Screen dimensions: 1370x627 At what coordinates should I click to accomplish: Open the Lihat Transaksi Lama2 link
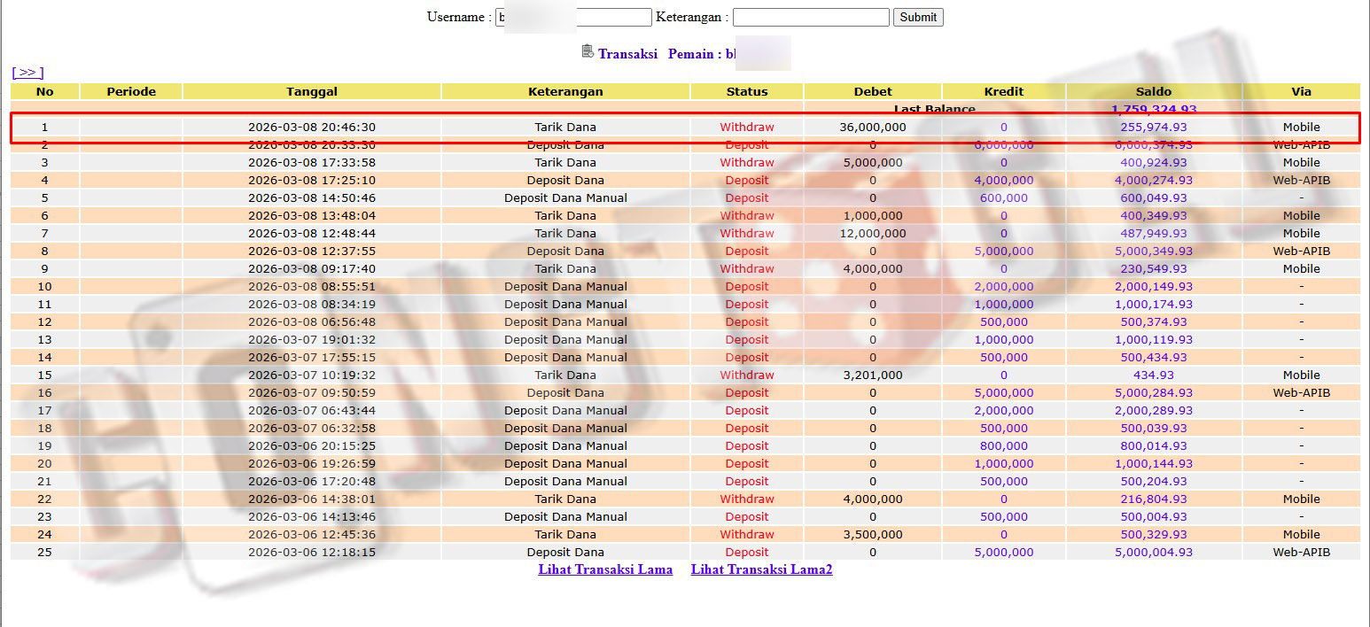tap(761, 569)
